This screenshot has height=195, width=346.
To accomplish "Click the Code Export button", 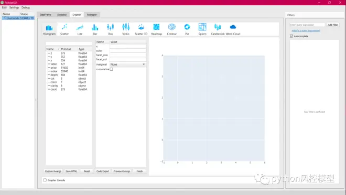I will [103, 171].
